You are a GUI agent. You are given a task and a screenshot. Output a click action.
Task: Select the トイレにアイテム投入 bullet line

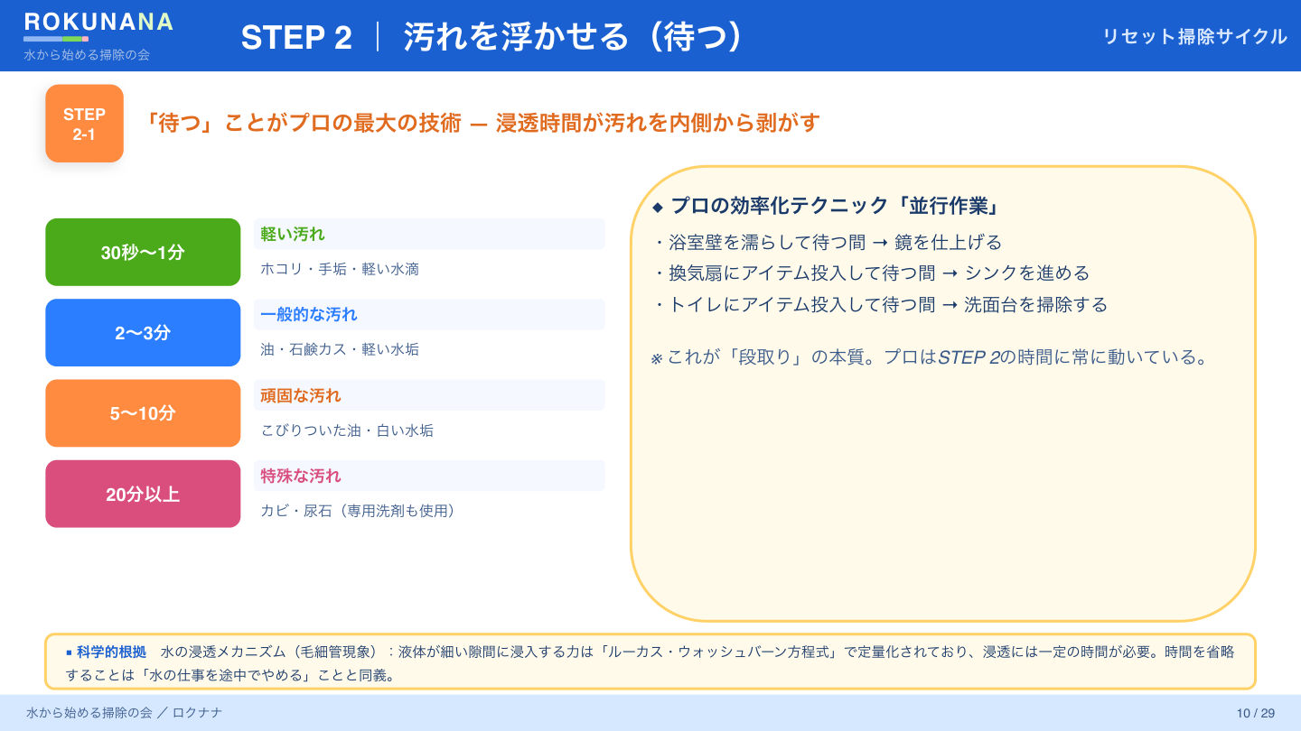[x=879, y=304]
